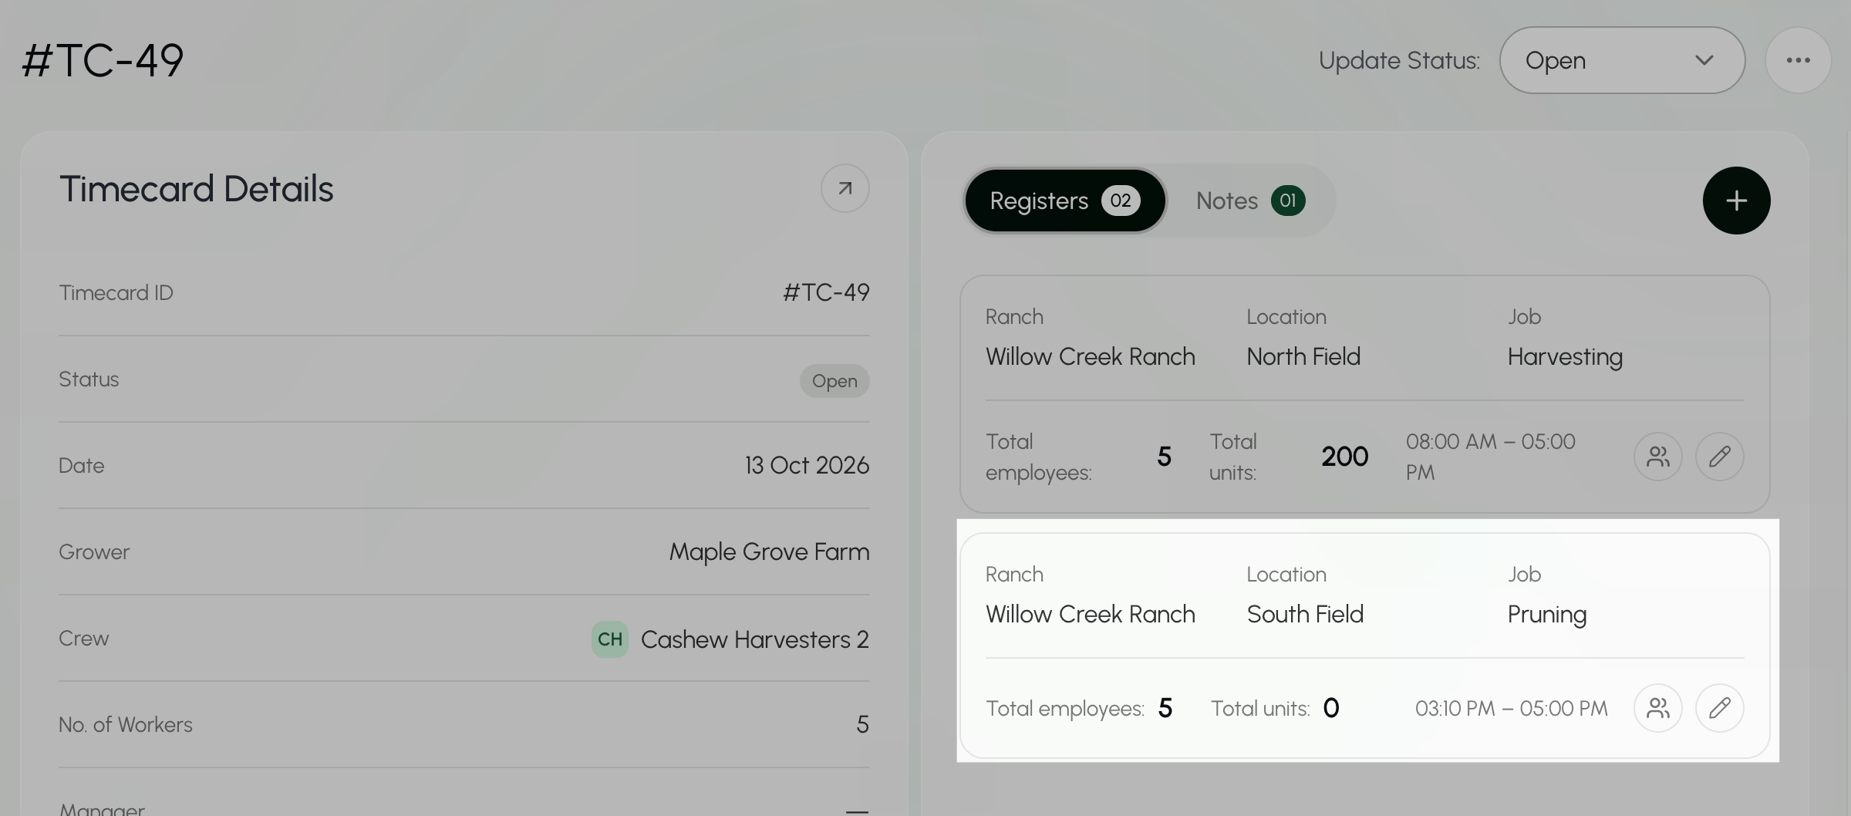Screen dimensions: 1851x816
Task: Edit the Pruning register with pencil icon
Action: click(1720, 708)
